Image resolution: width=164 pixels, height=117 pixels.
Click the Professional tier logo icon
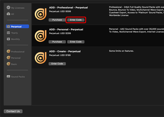8,51
